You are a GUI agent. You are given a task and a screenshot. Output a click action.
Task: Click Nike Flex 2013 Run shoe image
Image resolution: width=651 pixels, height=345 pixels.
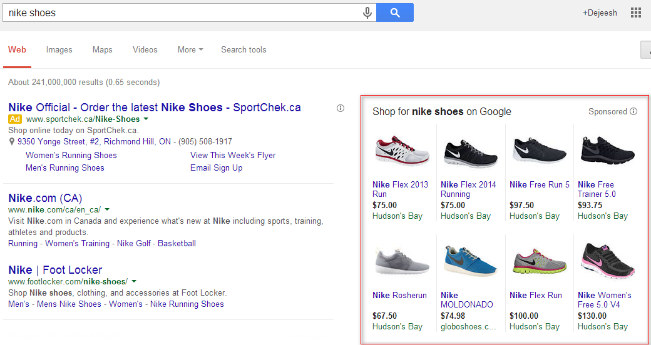point(401,151)
